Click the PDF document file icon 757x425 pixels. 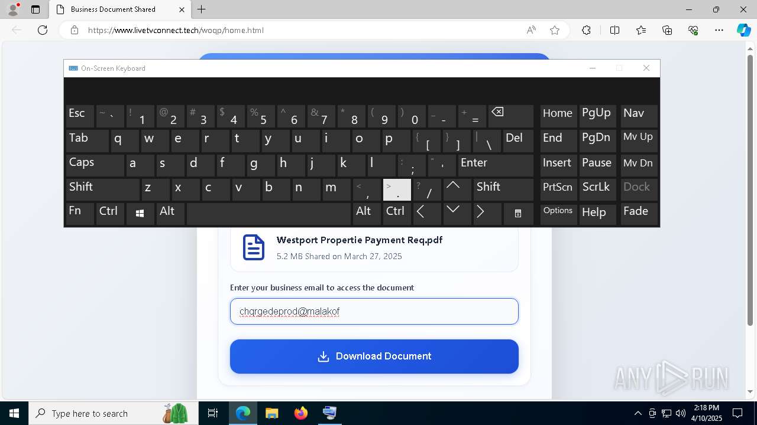pos(254,247)
